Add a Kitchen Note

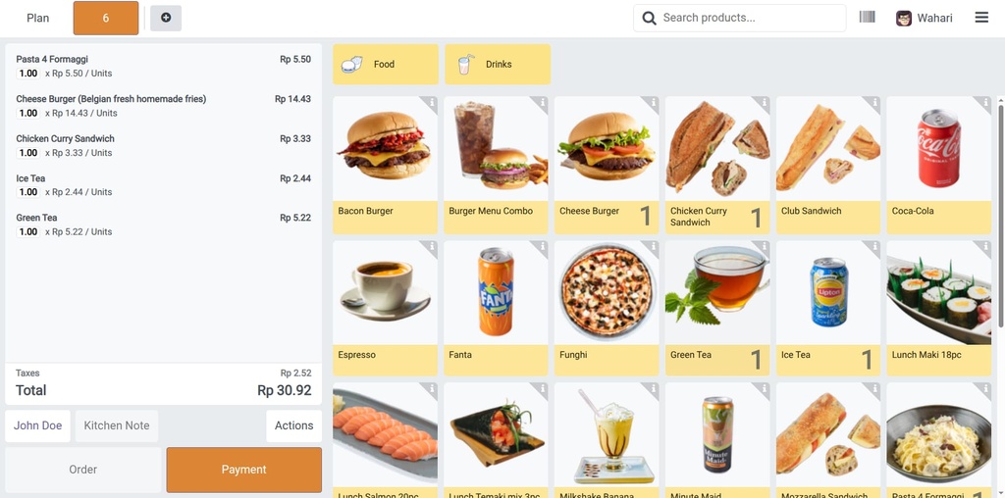pos(117,425)
